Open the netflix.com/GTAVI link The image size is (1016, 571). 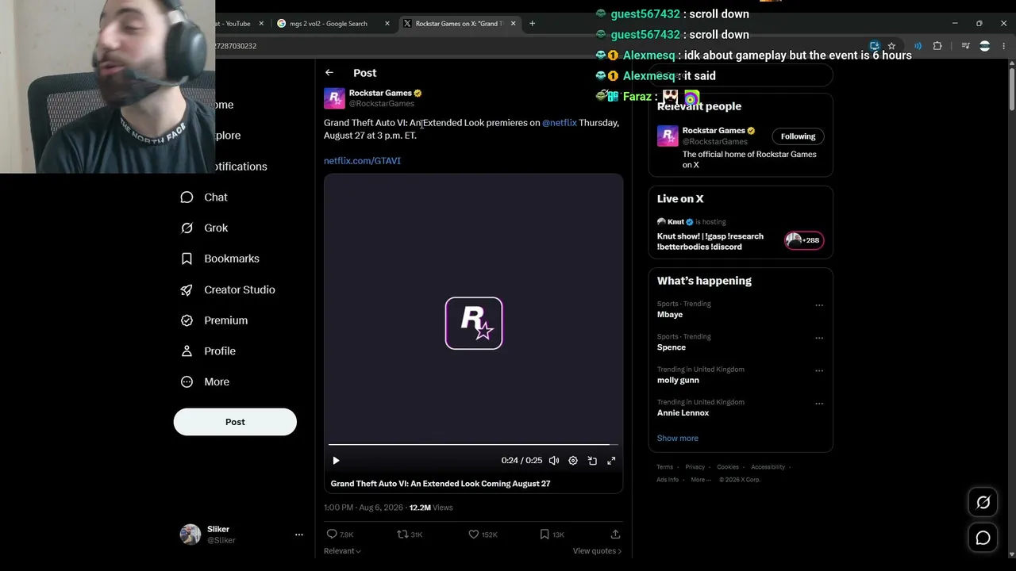tap(362, 161)
